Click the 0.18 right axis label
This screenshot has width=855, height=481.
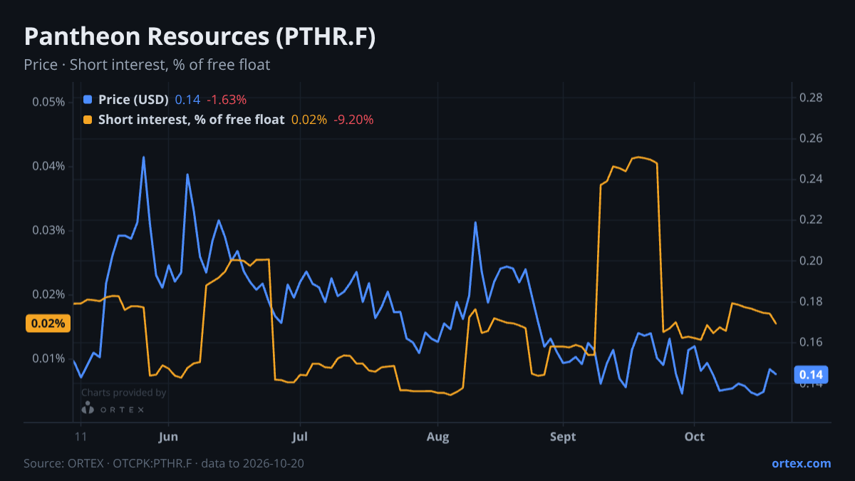tap(811, 302)
